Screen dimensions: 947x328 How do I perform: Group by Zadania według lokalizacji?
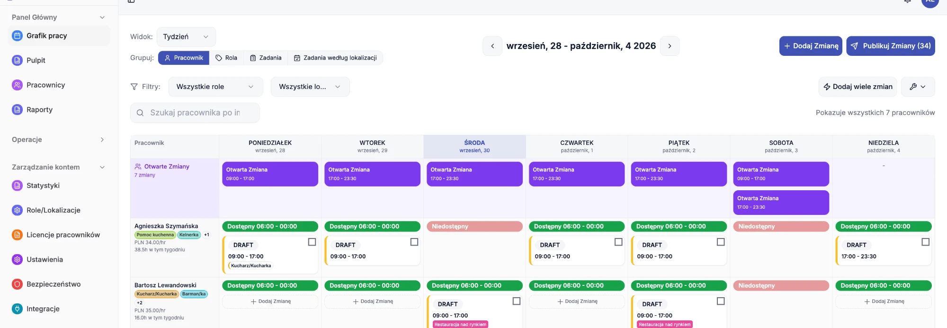coord(335,58)
